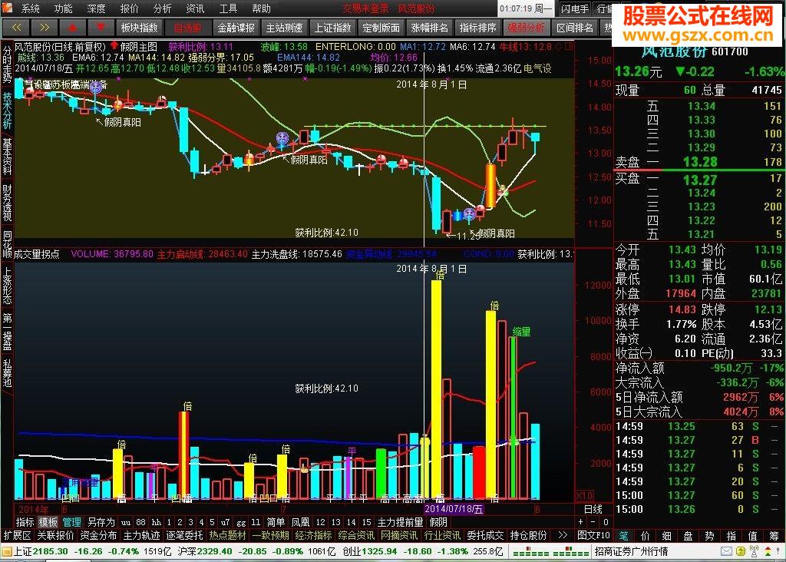Open the 热点题材 bottom tab

click(227, 535)
